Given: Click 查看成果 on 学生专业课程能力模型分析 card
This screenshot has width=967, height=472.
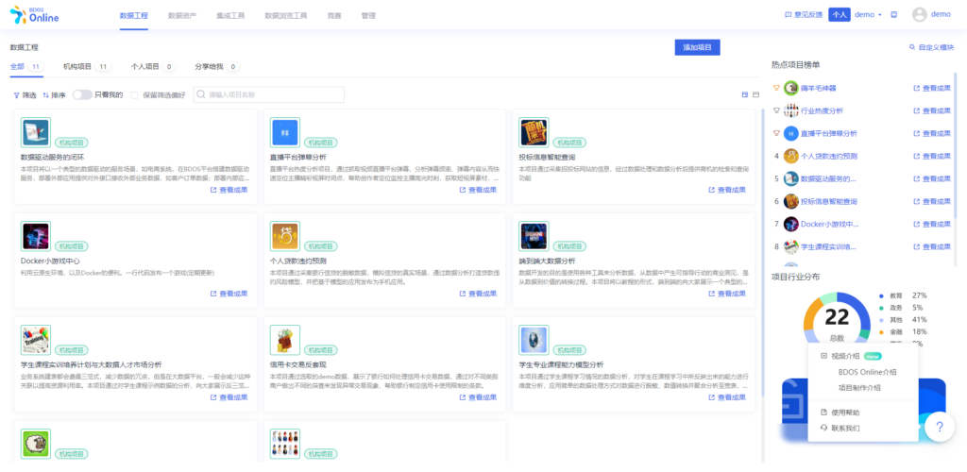Looking at the screenshot, I should coord(727,397).
